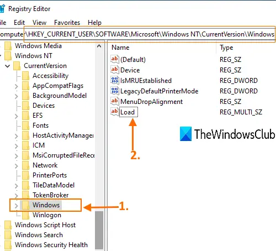Click the Network folder icon
The width and height of the screenshot is (276, 251).
[x=25, y=165]
